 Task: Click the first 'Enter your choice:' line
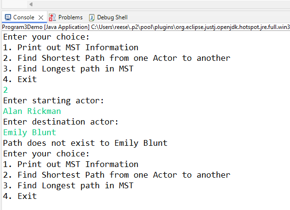click(46, 37)
